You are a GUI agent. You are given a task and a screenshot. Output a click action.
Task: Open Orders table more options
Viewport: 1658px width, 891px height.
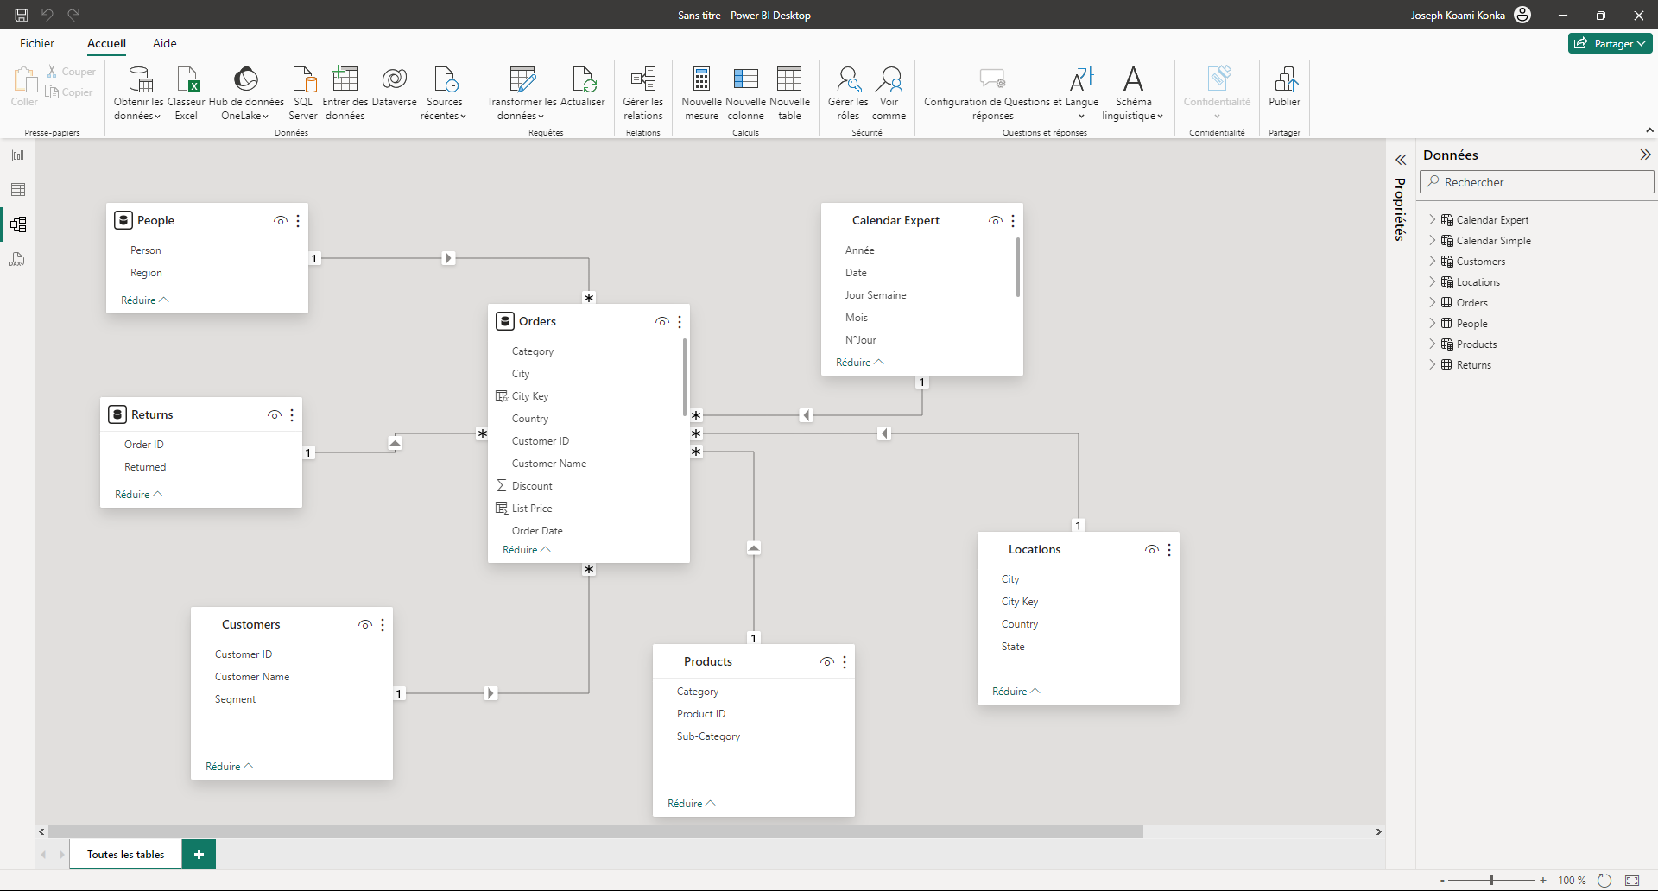click(x=680, y=322)
